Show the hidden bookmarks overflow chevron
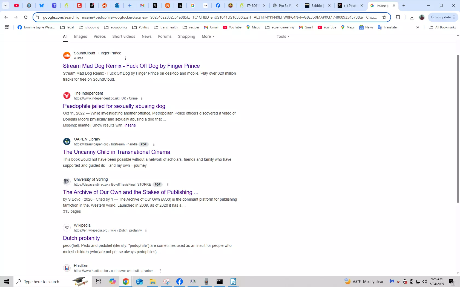Viewport: 460px width, 287px height. pos(418,27)
